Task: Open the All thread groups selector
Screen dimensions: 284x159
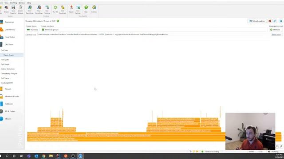Action: [154, 30]
